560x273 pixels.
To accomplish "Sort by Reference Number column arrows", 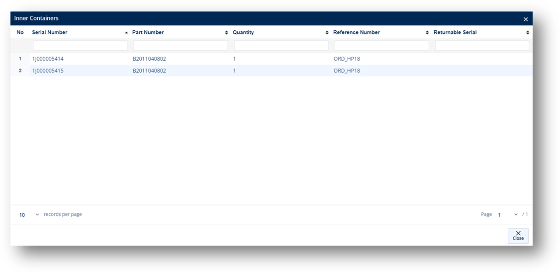I will (x=427, y=32).
